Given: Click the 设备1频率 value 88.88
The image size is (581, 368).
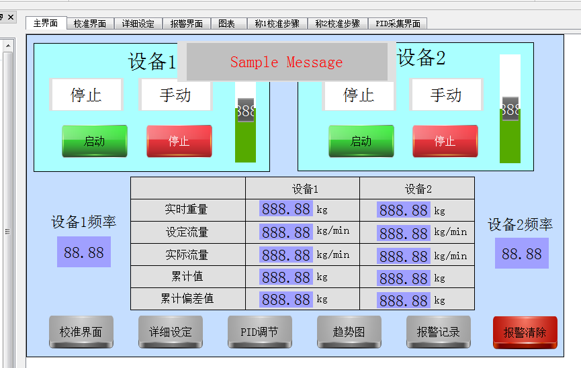Looking at the screenshot, I should (84, 252).
